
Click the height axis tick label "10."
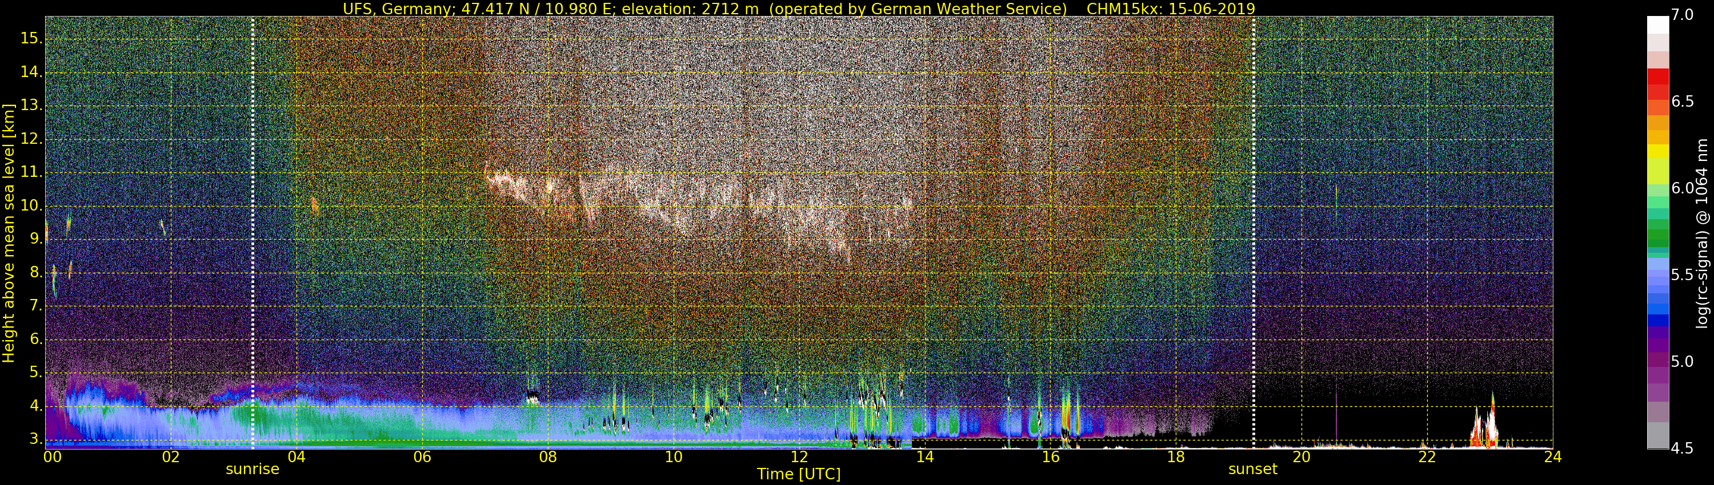(31, 206)
